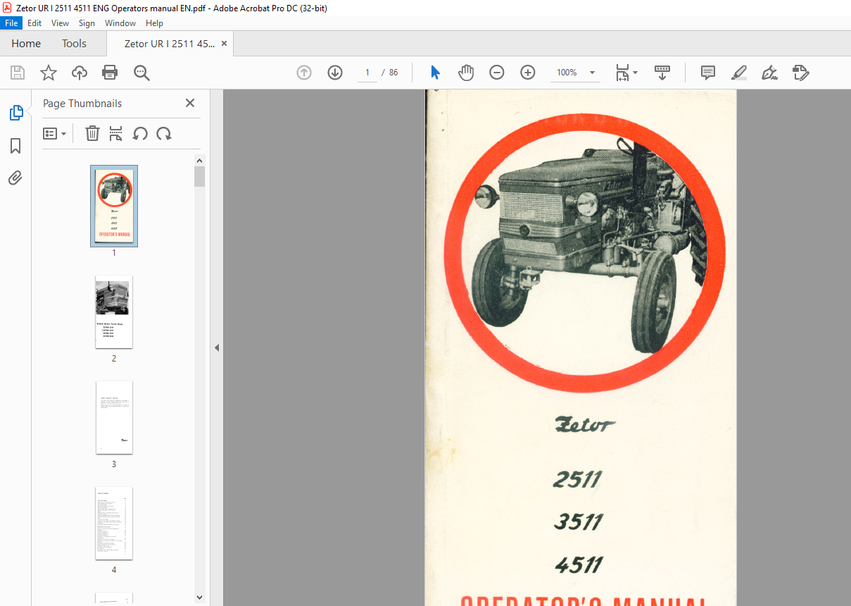Image resolution: width=851 pixels, height=606 pixels.
Task: Select page 2 thumbnail
Action: tap(114, 311)
